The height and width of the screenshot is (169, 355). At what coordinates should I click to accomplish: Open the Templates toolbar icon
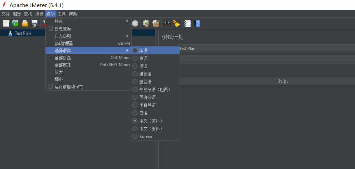point(15,23)
